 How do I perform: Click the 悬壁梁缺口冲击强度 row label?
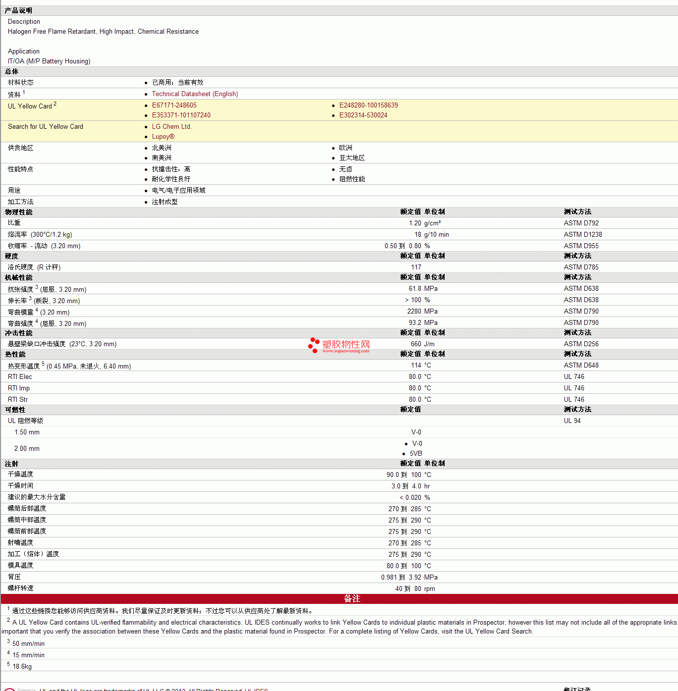[x=62, y=344]
